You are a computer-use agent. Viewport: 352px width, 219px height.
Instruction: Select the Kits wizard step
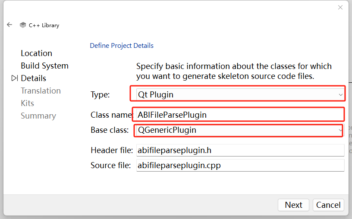coord(27,103)
